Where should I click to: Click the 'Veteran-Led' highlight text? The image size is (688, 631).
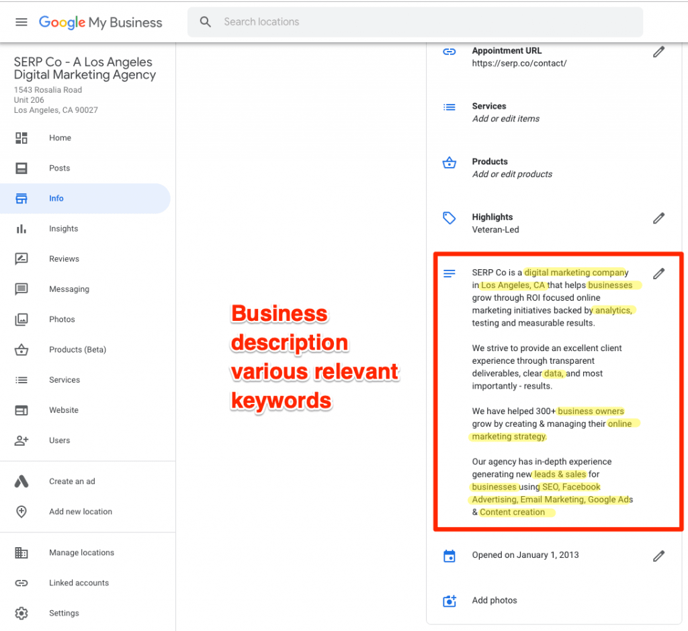pyautogui.click(x=495, y=230)
